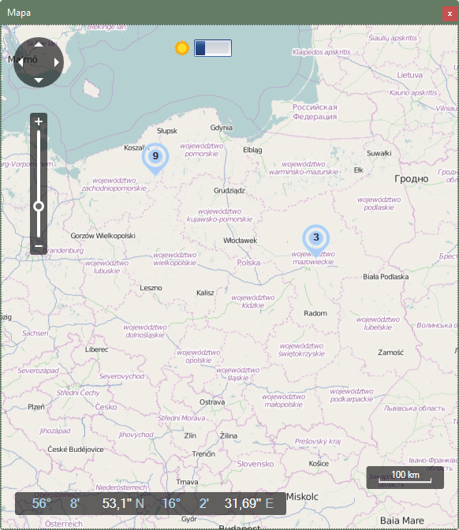Click the Polska country label

coord(248,263)
